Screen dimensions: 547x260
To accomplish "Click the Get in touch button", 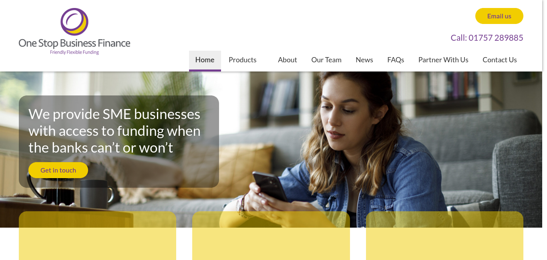I will [58, 170].
